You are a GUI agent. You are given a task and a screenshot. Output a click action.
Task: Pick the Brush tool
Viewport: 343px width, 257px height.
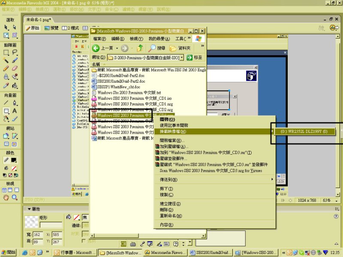(x=15, y=60)
